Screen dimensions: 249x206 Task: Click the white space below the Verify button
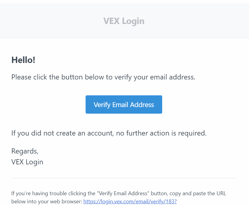[x=124, y=121]
